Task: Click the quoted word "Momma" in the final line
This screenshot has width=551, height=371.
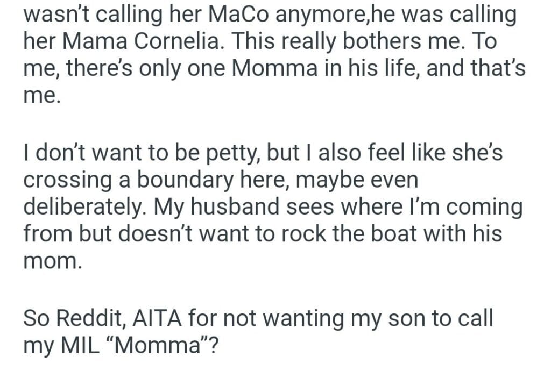Action: point(163,346)
